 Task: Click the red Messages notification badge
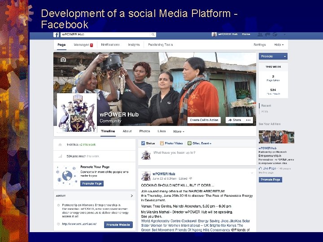click(92, 45)
